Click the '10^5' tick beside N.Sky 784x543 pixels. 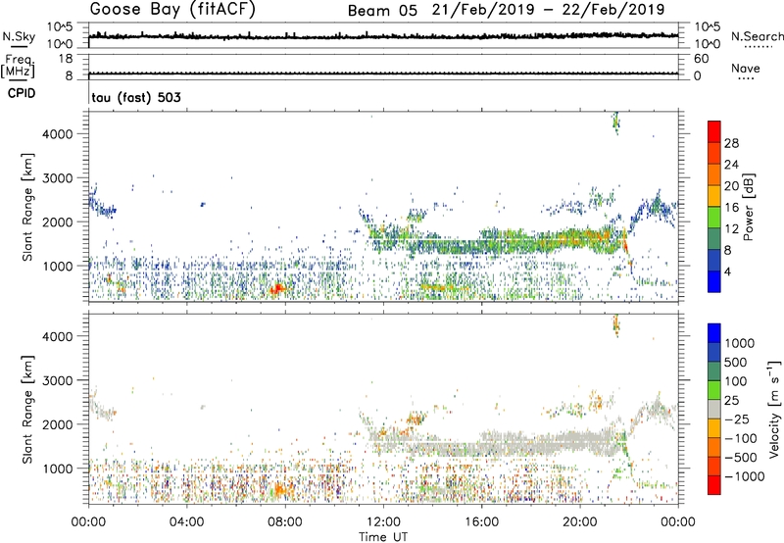pyautogui.click(x=60, y=27)
